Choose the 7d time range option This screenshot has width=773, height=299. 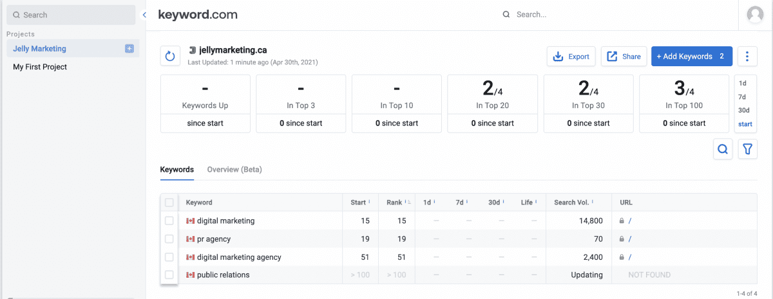[x=743, y=96]
